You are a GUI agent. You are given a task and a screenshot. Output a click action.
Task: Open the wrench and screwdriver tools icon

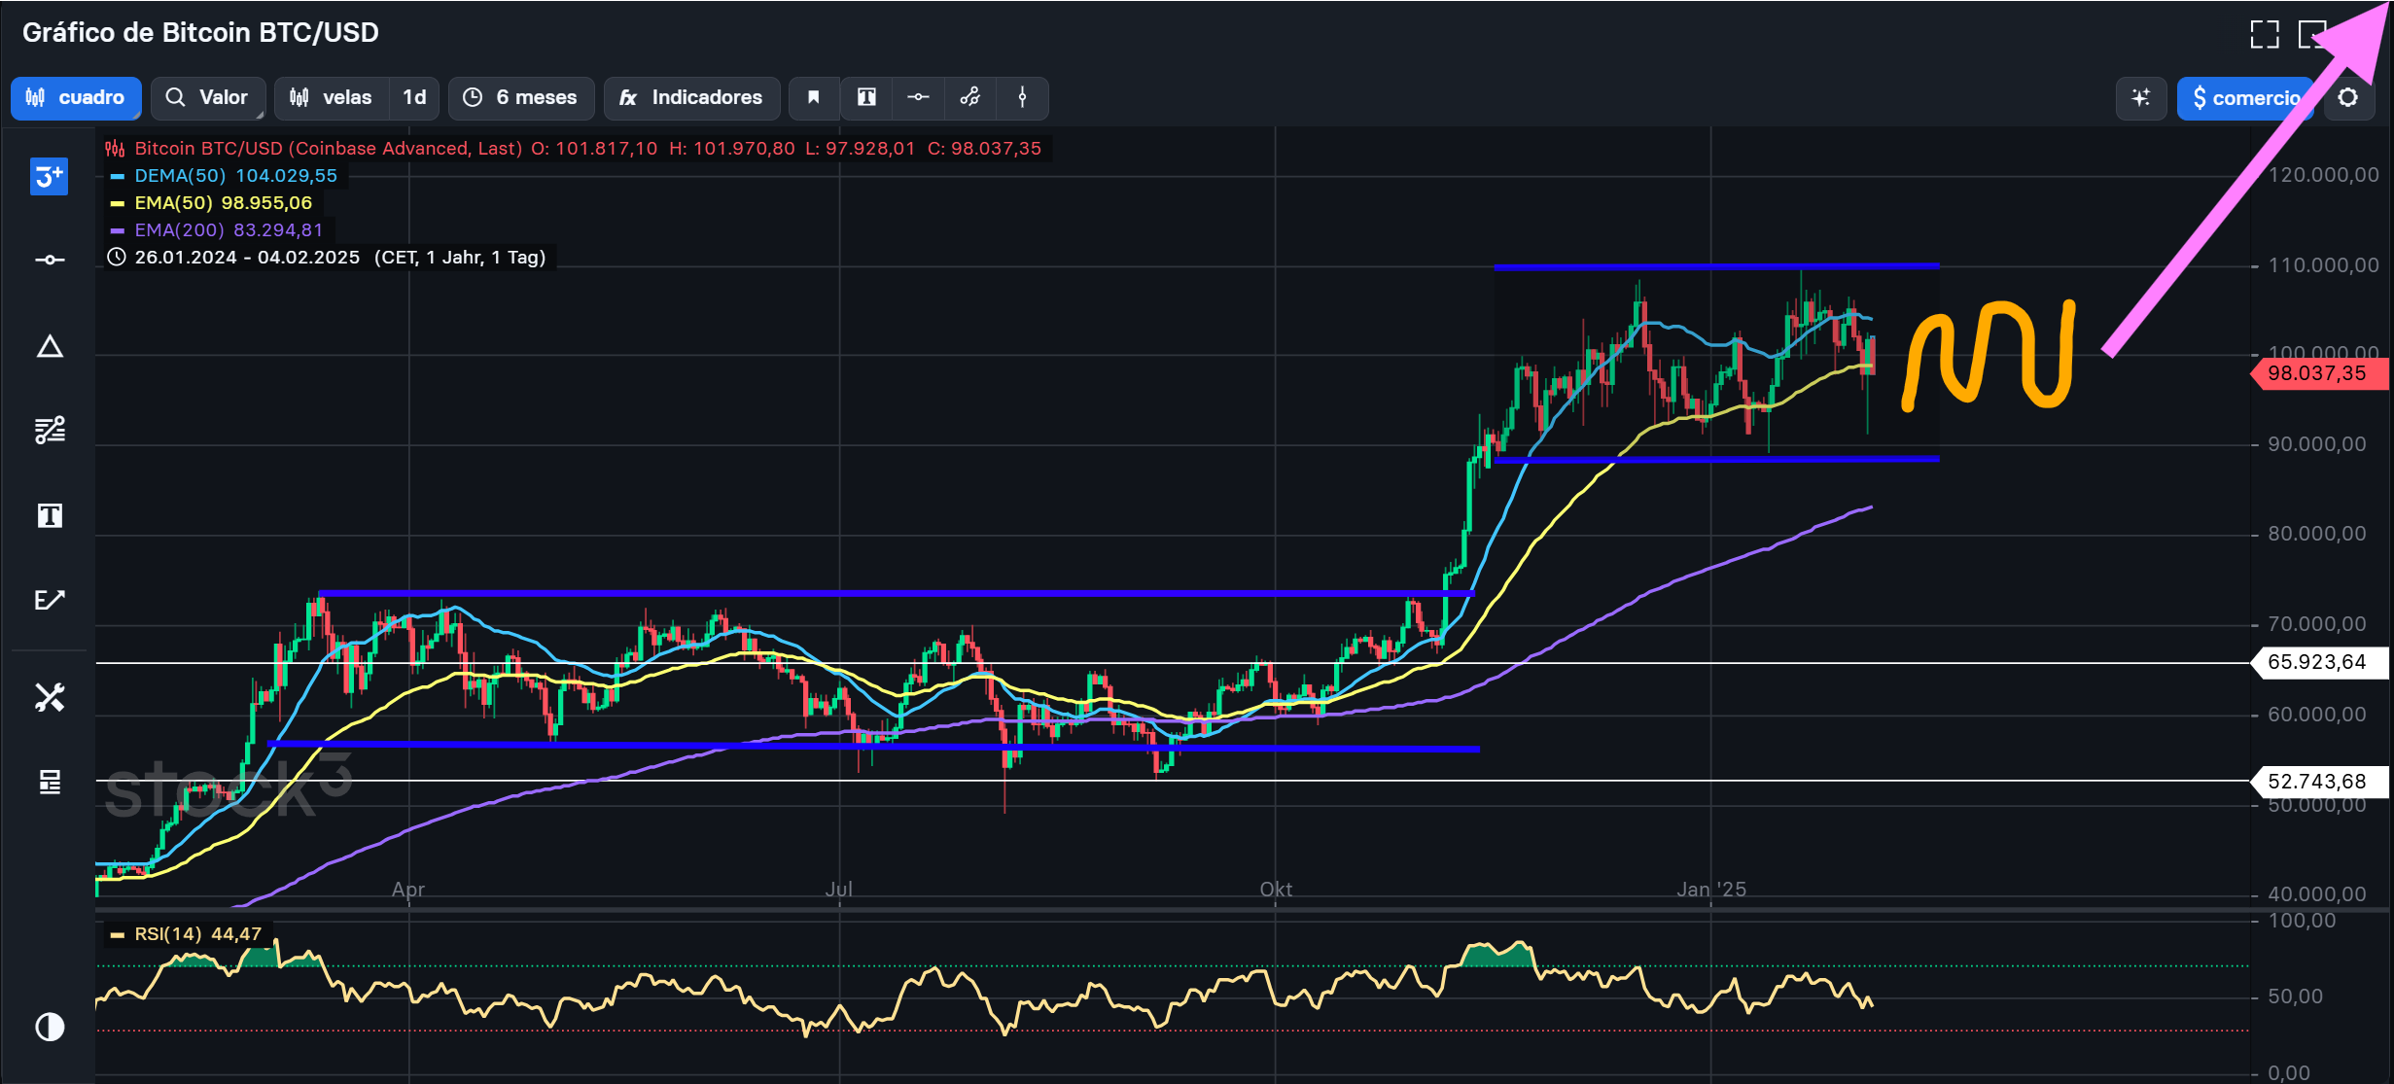coord(50,697)
